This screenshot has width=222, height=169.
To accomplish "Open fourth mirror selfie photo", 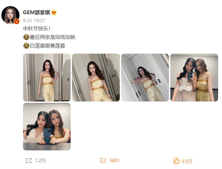I will click(194, 78).
